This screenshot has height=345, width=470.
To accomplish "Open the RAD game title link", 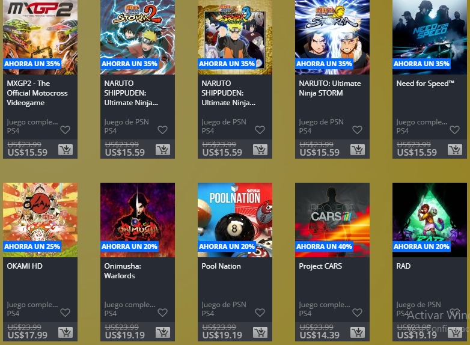I will click(403, 266).
